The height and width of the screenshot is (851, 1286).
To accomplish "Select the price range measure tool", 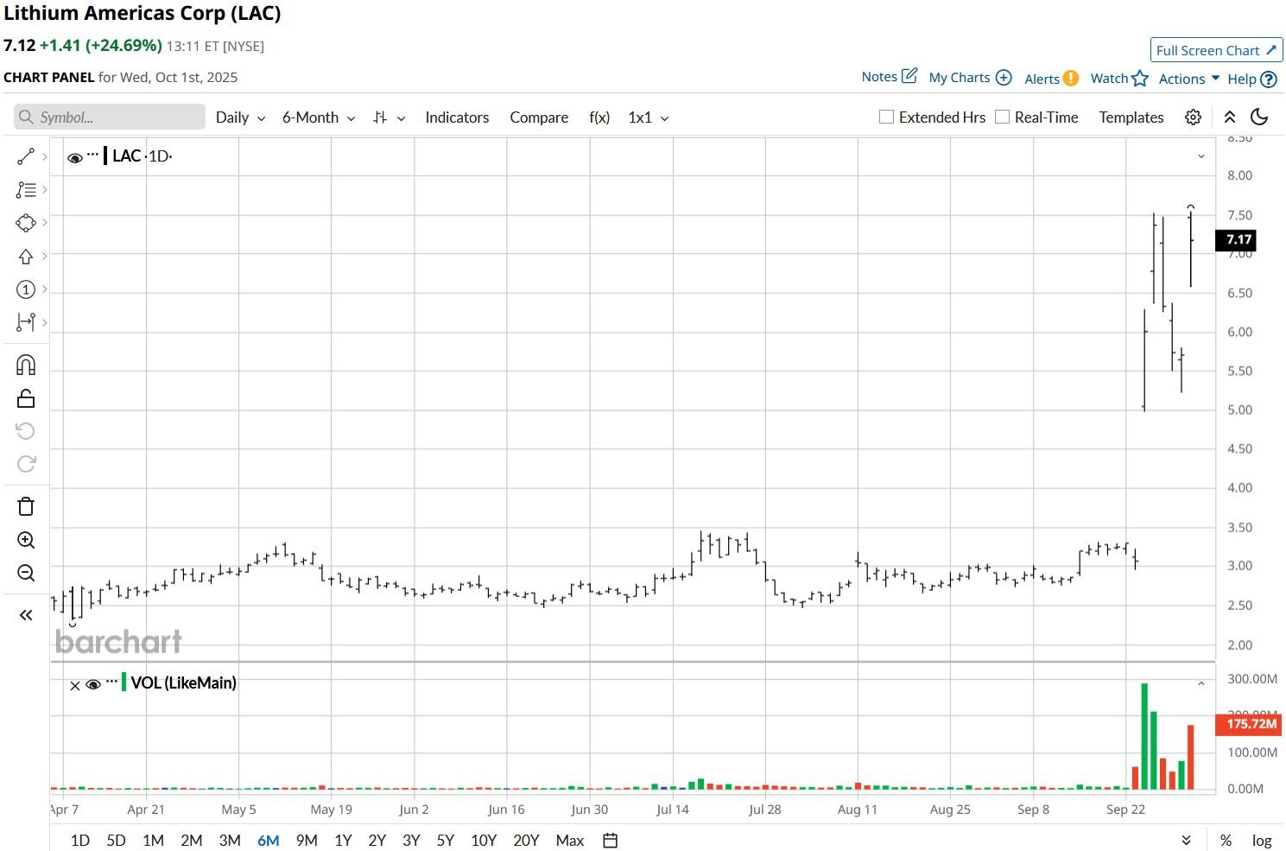I will pyautogui.click(x=26, y=322).
